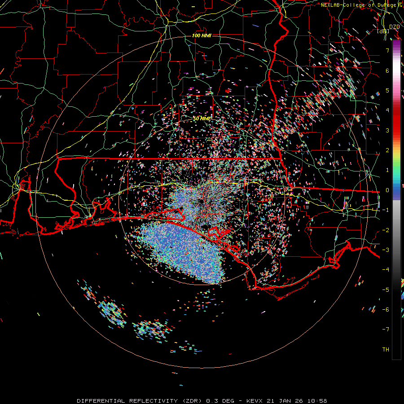The width and height of the screenshot is (404, 404).
Task: Click the 10:58 timestamp in the caption
Action: pyautogui.click(x=318, y=401)
